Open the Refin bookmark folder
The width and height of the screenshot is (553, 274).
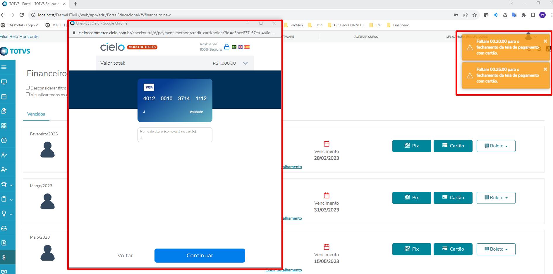[x=315, y=25]
